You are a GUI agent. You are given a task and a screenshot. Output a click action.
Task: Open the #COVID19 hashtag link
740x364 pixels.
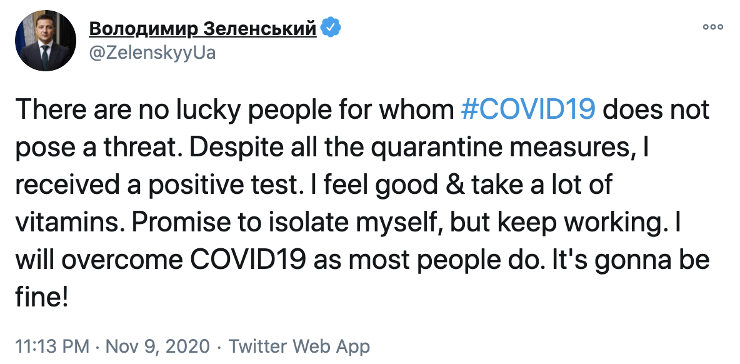[527, 109]
